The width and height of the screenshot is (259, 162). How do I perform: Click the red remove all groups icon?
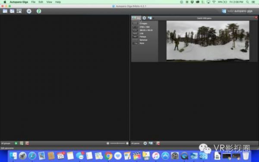point(27,143)
